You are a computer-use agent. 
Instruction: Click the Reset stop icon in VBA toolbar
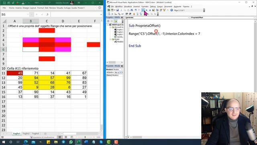[x=150, y=10]
